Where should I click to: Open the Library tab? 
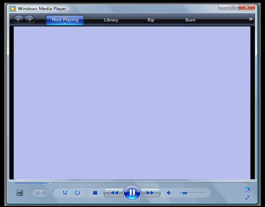point(111,20)
